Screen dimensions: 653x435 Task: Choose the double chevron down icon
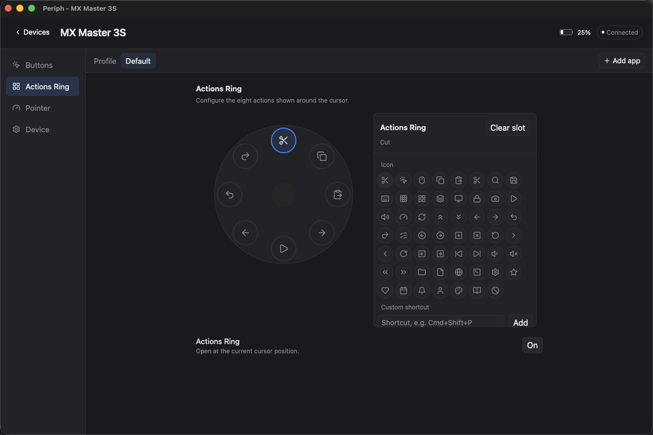[459, 217]
